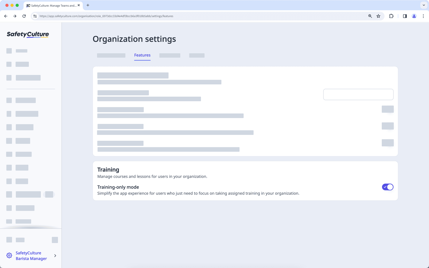Click the SafetyCulture logo
The height and width of the screenshot is (268, 429).
click(28, 34)
